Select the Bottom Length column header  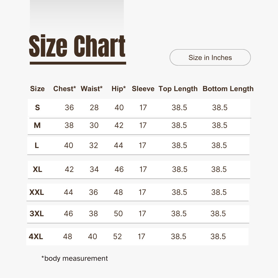point(228,89)
